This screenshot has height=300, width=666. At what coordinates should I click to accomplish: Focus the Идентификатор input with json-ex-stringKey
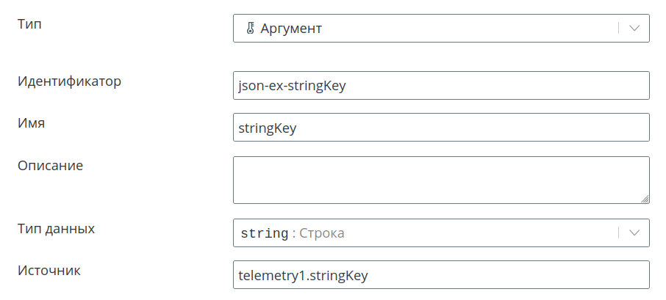[441, 86]
